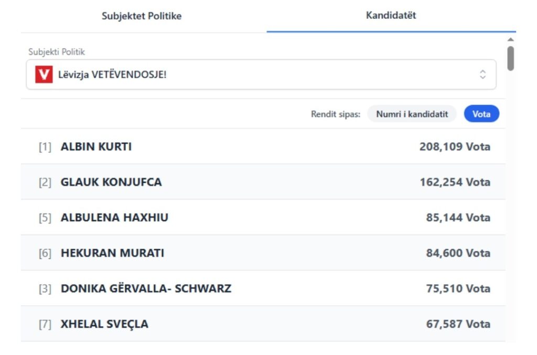
Task: Click the Rendit sipas label
Action: [x=336, y=114]
